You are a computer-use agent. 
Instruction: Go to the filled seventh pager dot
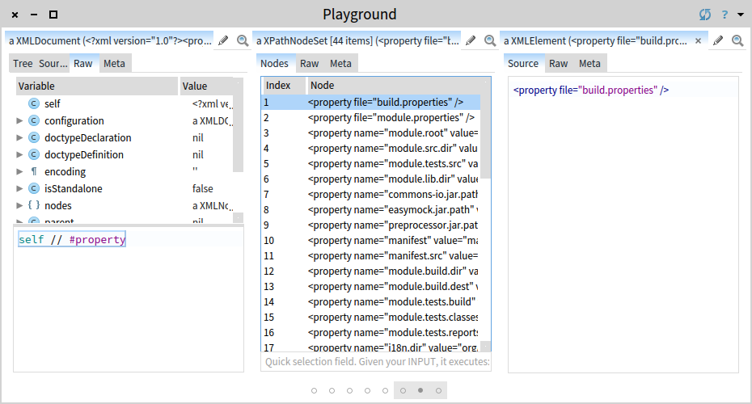point(420,390)
